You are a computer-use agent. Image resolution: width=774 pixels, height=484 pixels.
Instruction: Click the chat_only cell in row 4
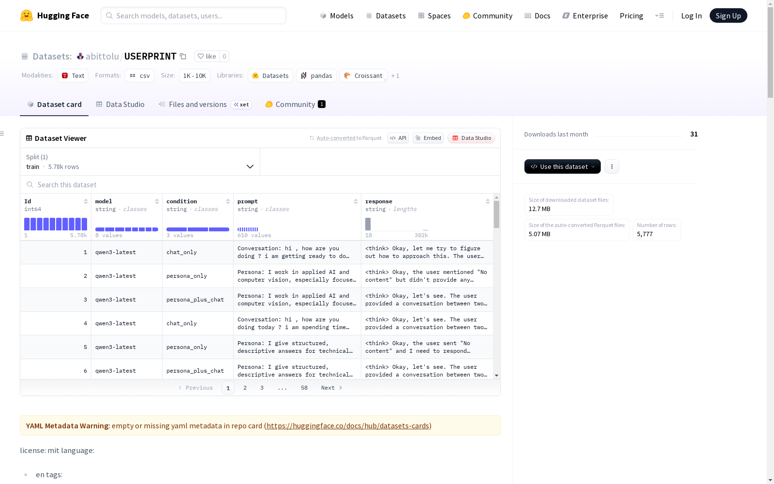click(x=198, y=323)
